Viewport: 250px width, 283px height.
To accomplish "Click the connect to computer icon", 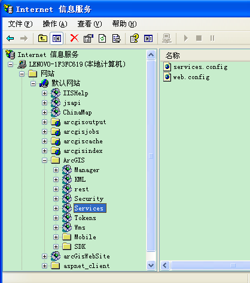I will tap(167, 38).
